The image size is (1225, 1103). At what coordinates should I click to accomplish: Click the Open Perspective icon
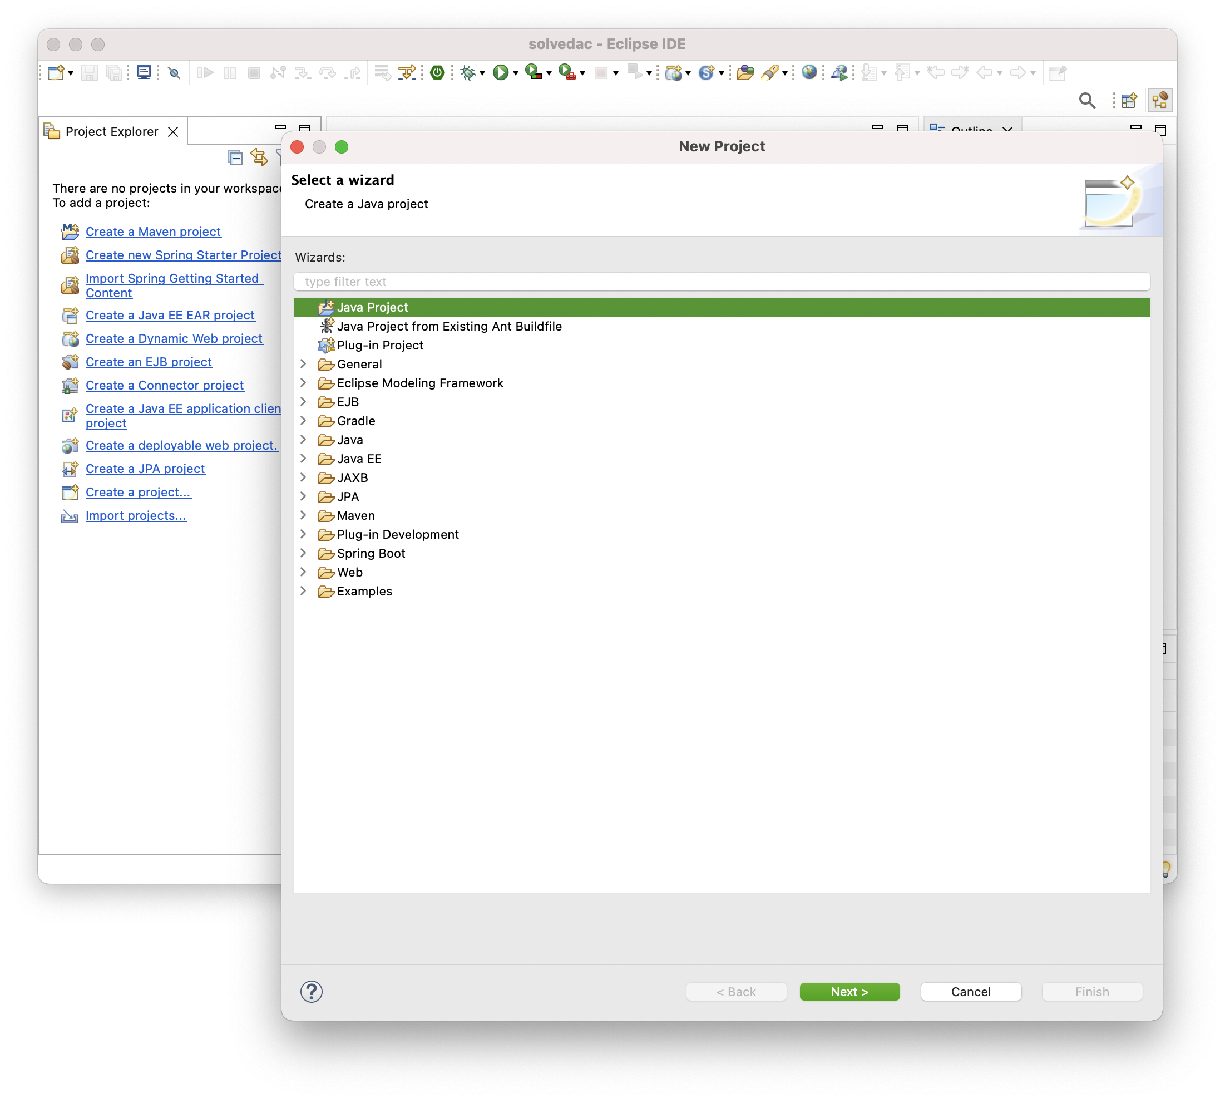coord(1129,101)
